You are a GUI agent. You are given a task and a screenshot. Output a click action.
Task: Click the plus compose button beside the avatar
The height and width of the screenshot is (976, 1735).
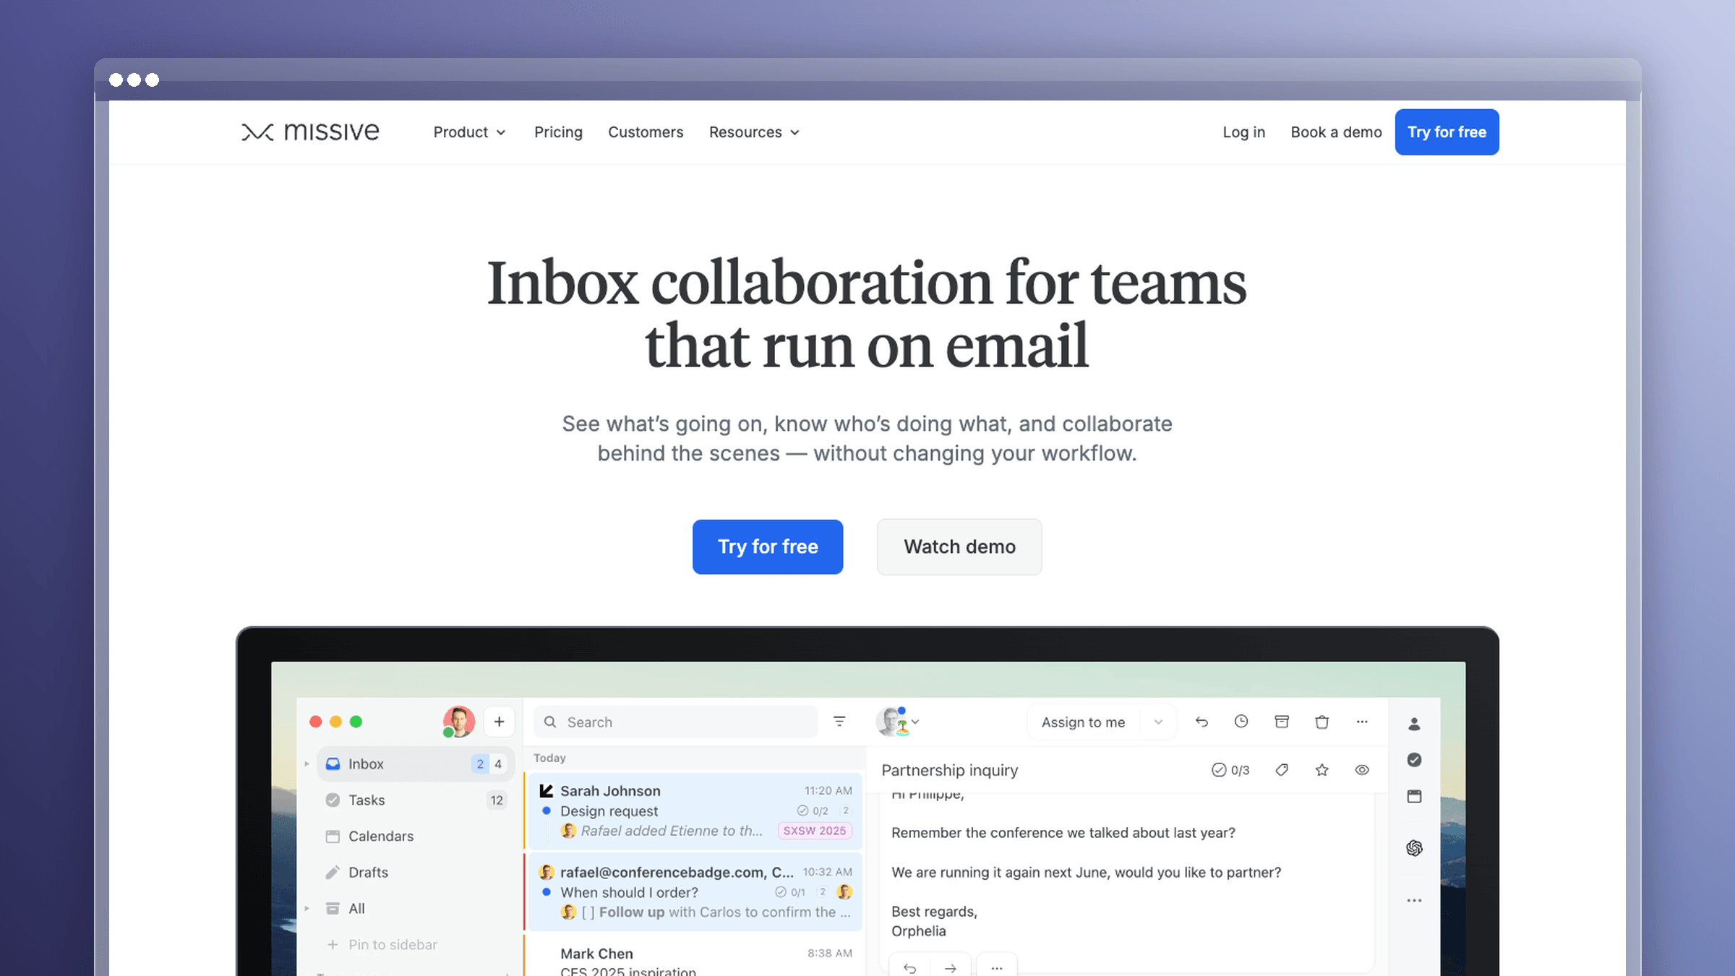click(499, 722)
